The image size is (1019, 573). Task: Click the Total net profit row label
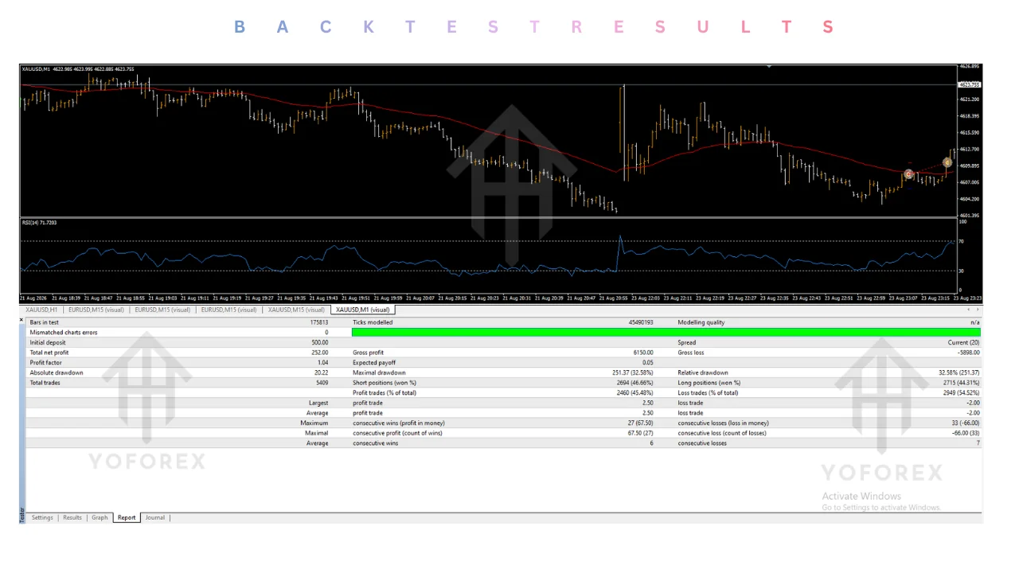[x=49, y=353]
